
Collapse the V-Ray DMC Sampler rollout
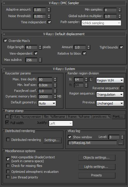pos(64,3)
